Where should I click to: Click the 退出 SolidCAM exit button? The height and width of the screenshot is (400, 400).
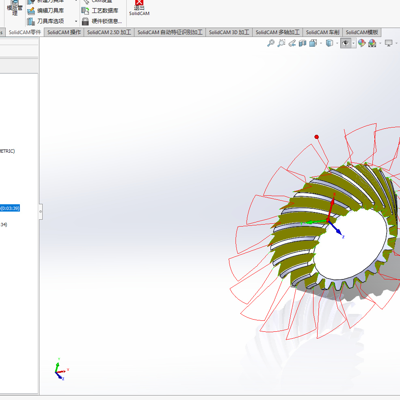pyautogui.click(x=139, y=8)
